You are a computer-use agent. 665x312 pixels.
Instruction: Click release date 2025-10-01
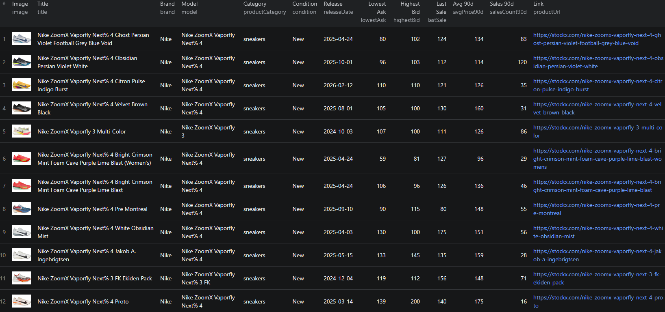338,62
